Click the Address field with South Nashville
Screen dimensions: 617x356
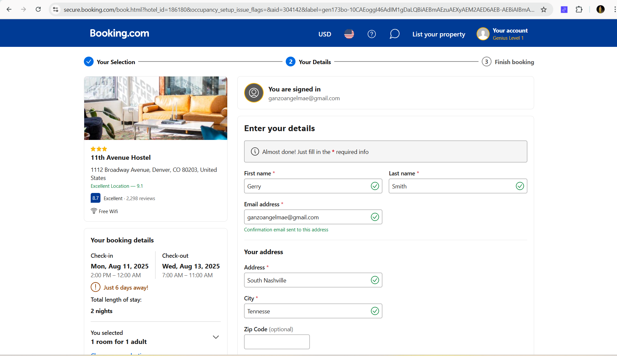click(x=313, y=280)
